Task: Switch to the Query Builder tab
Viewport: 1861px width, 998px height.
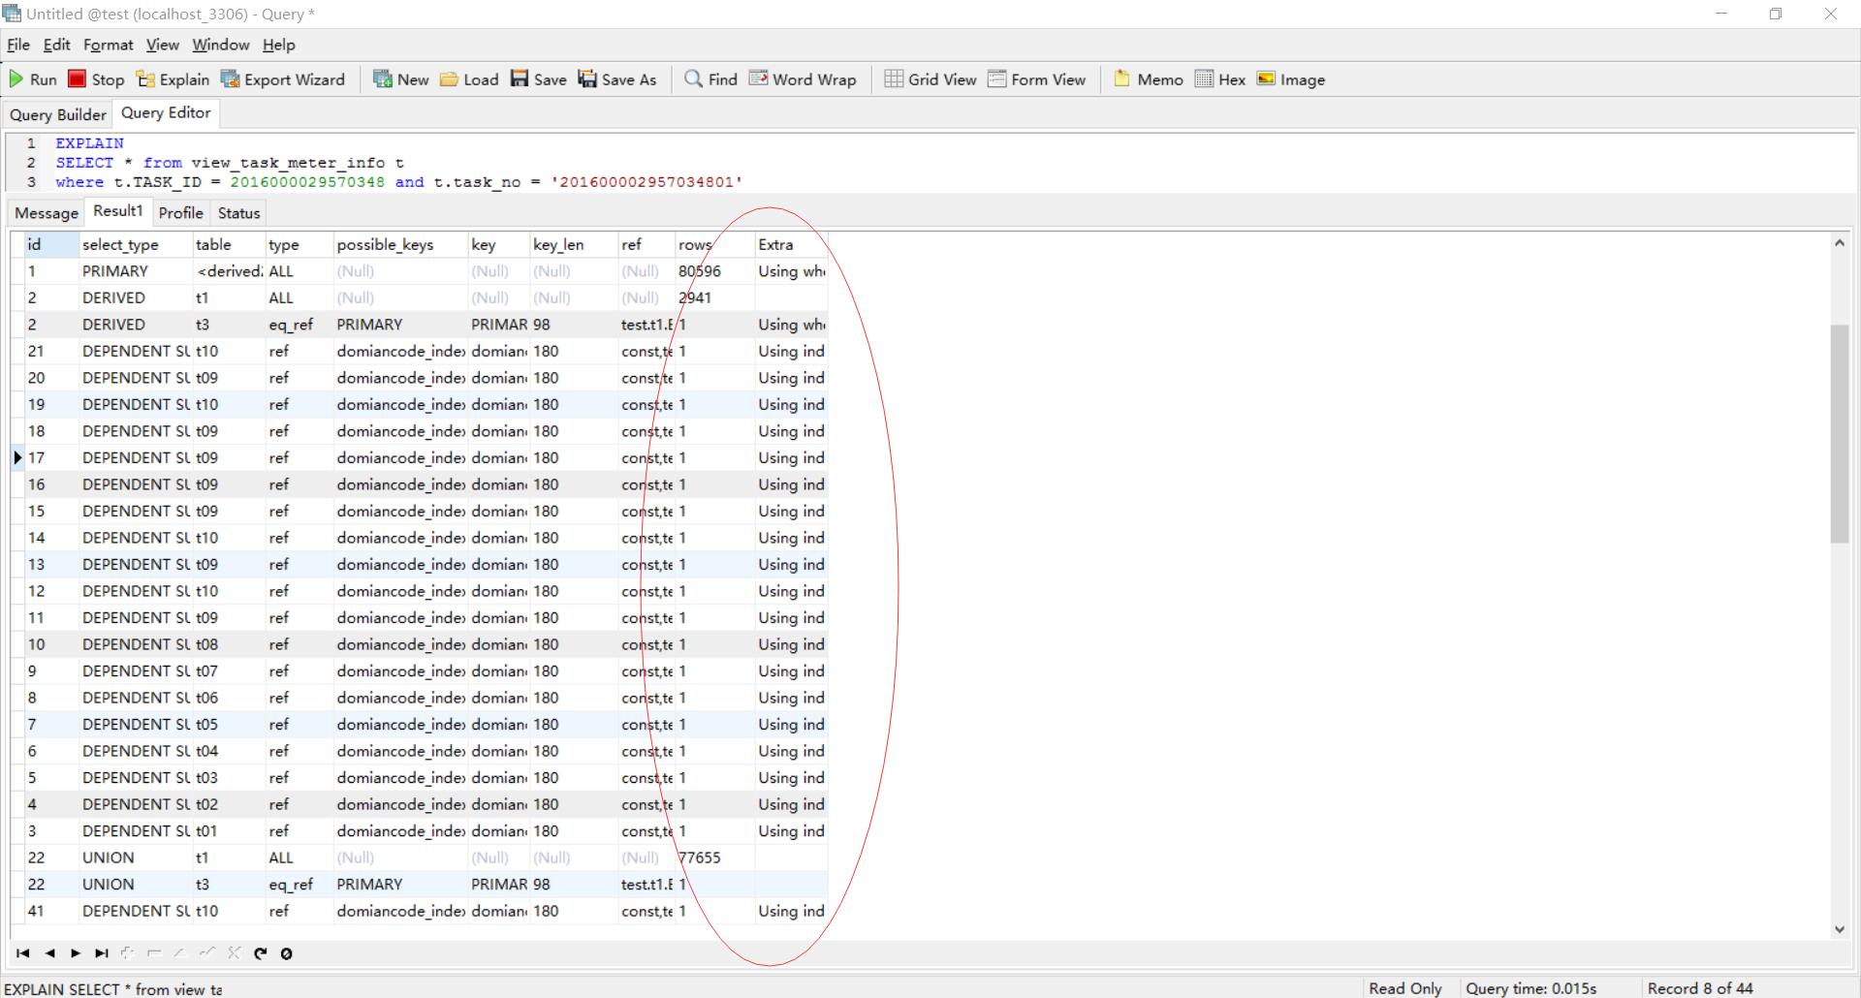Action: click(58, 114)
